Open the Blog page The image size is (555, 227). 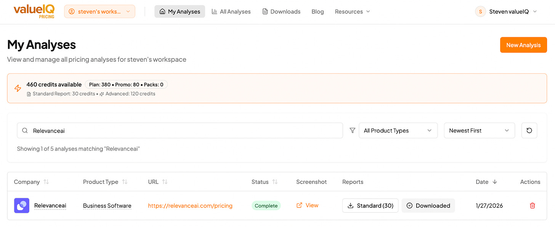click(x=318, y=11)
